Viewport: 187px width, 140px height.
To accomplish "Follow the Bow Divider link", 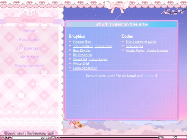I will pyautogui.click(x=82, y=50).
